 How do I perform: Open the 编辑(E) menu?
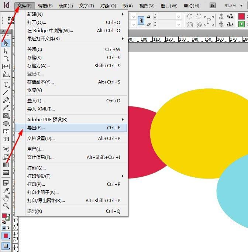(45, 6)
